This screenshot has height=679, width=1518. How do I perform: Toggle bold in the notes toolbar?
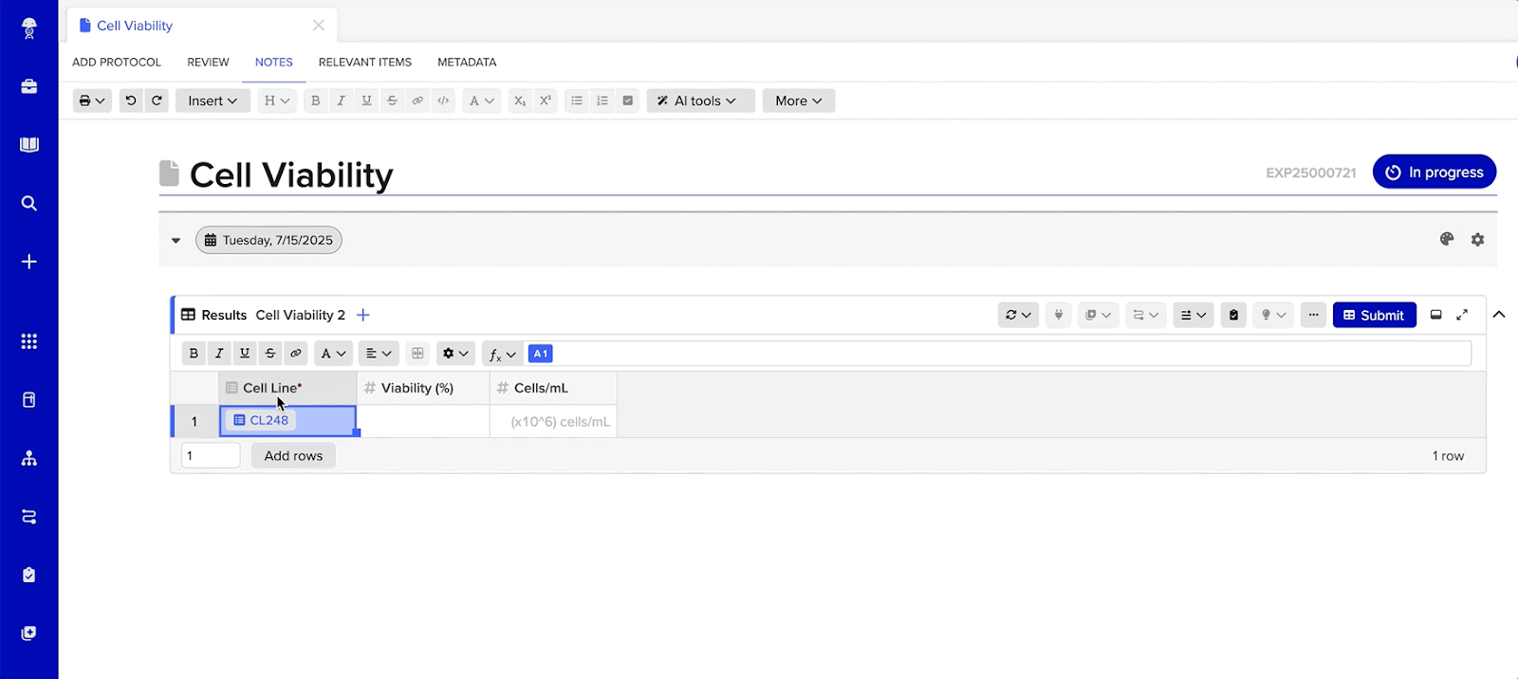(316, 101)
